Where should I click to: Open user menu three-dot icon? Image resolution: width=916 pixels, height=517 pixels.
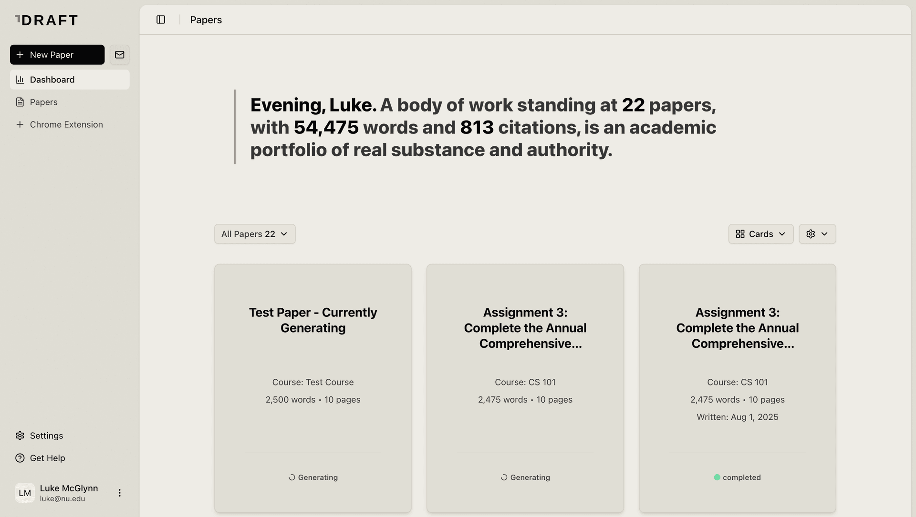pyautogui.click(x=120, y=493)
